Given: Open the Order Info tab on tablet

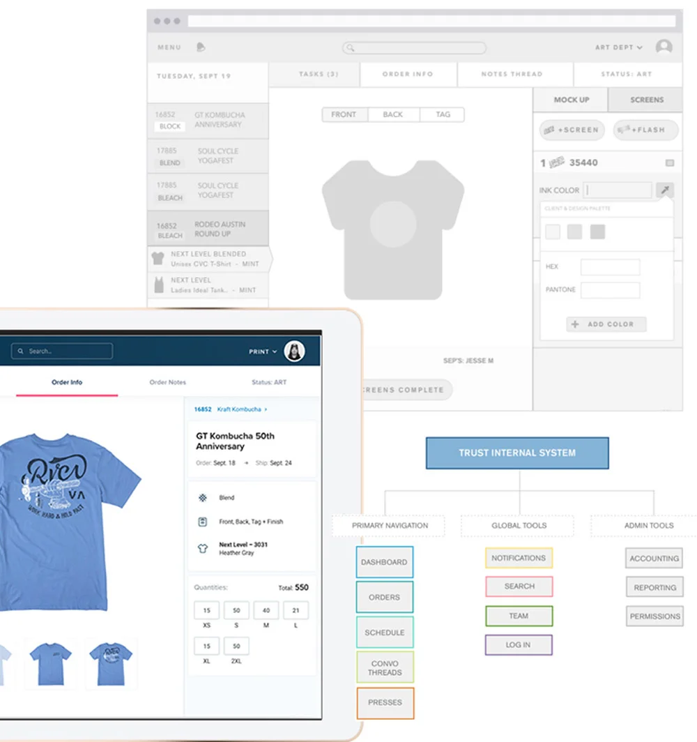Looking at the screenshot, I should (x=67, y=382).
